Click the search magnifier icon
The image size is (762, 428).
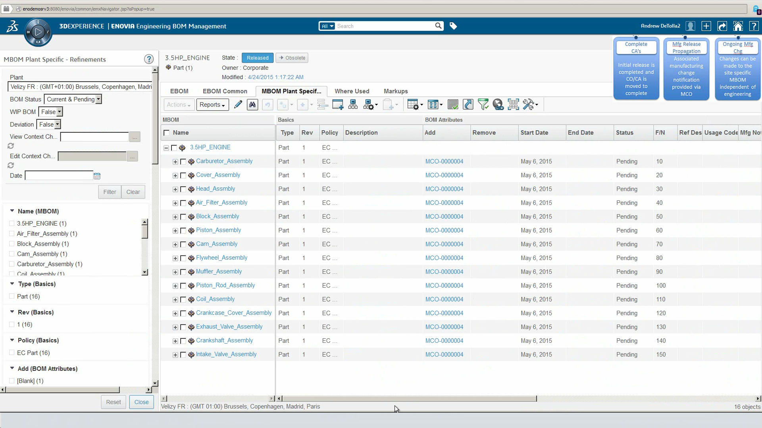pyautogui.click(x=438, y=26)
